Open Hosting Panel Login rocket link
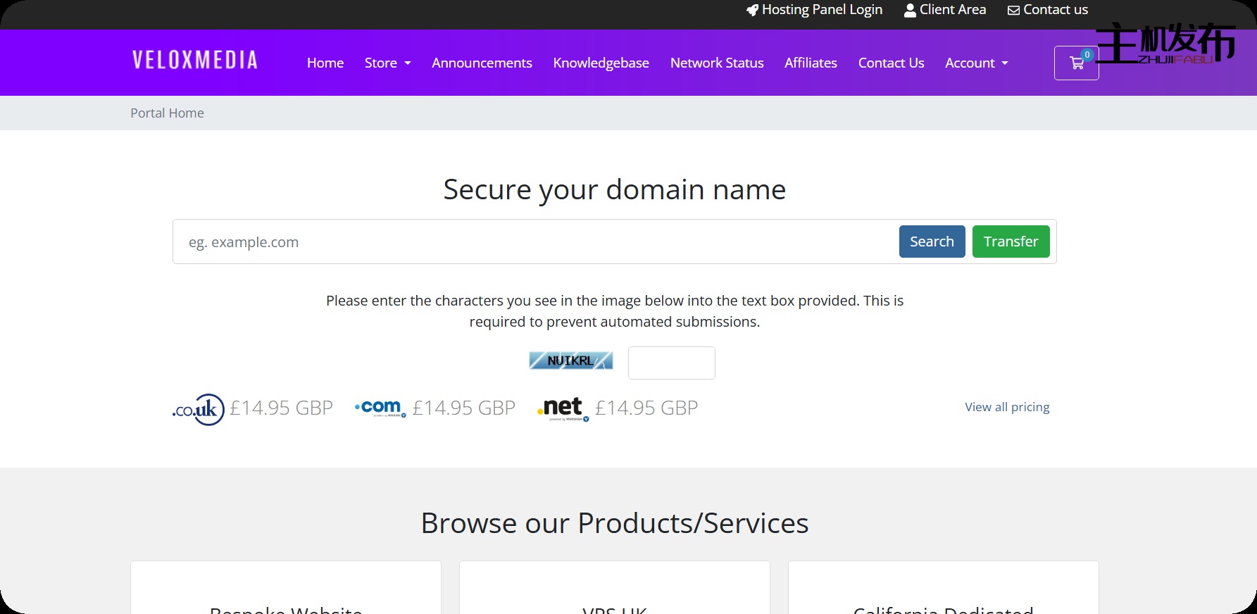Screen dimensions: 1257x614 tap(814, 10)
